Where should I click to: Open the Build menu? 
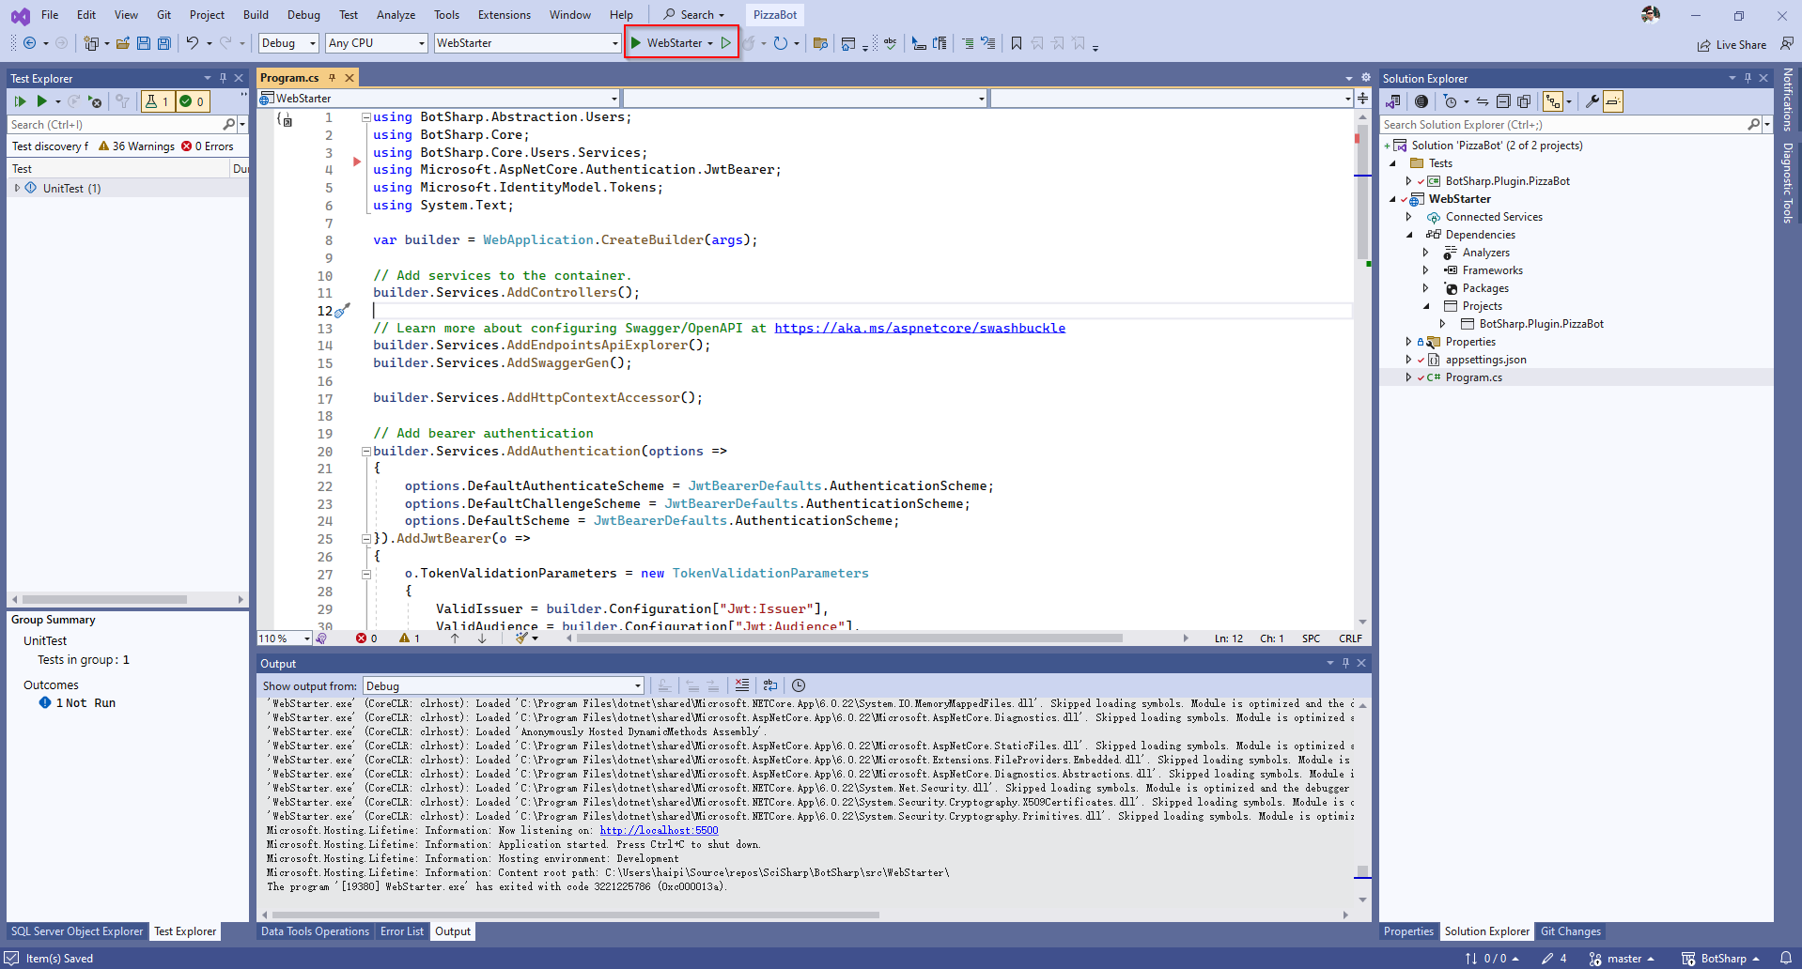(256, 15)
